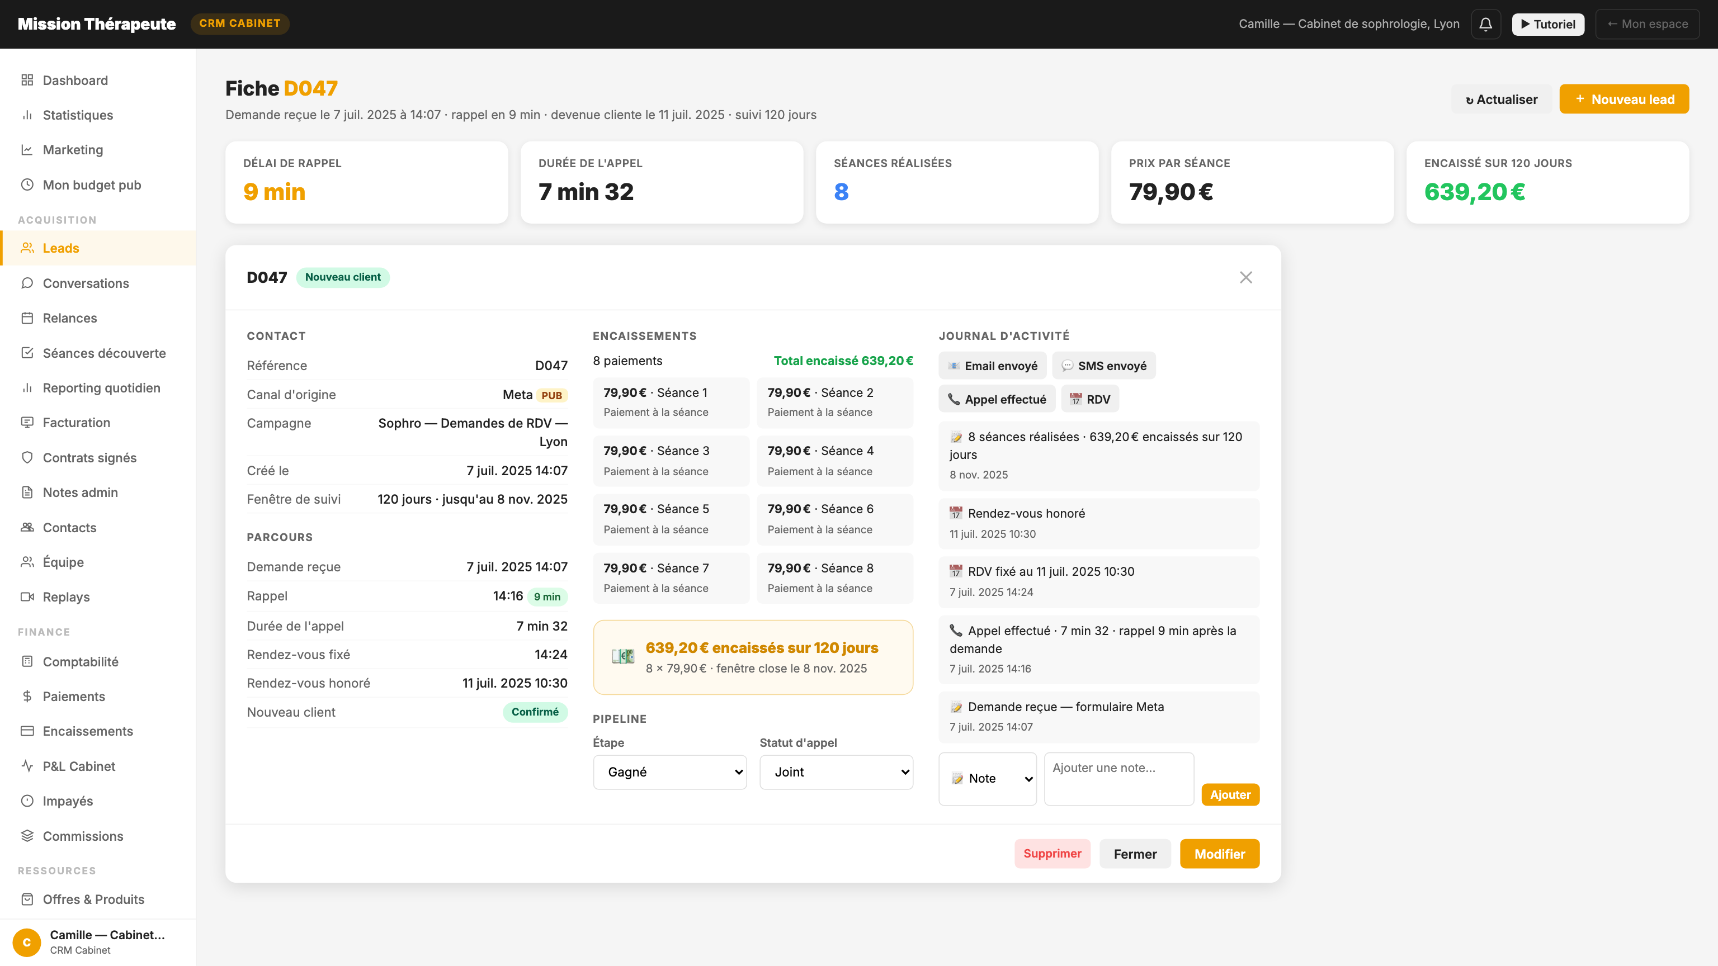The width and height of the screenshot is (1718, 966).
Task: Click the Actualiser button
Action: pyautogui.click(x=1501, y=98)
